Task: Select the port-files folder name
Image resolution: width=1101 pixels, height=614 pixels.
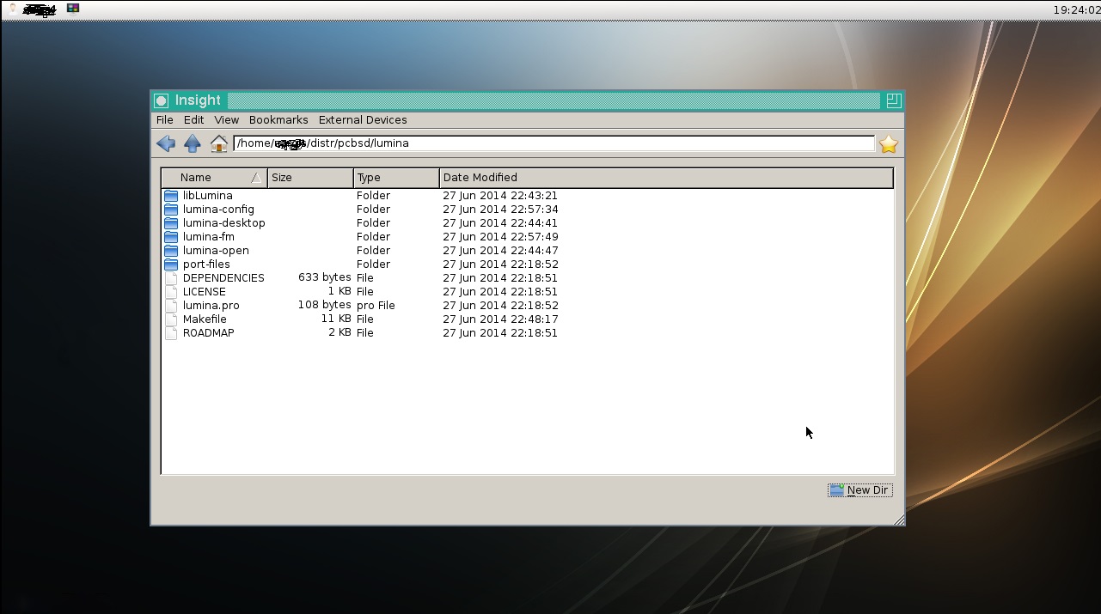Action: pos(206,264)
